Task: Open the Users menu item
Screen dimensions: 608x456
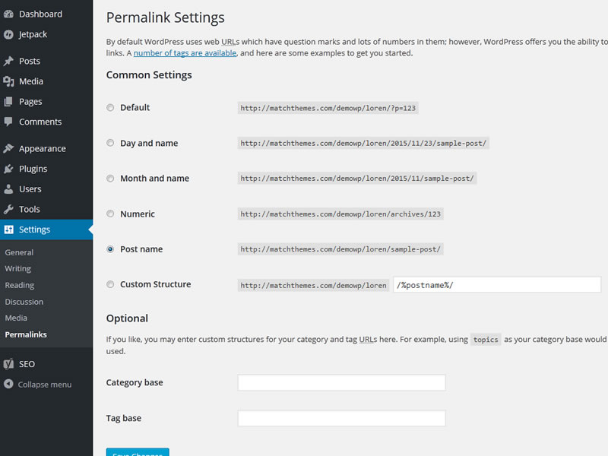Action: tap(30, 189)
